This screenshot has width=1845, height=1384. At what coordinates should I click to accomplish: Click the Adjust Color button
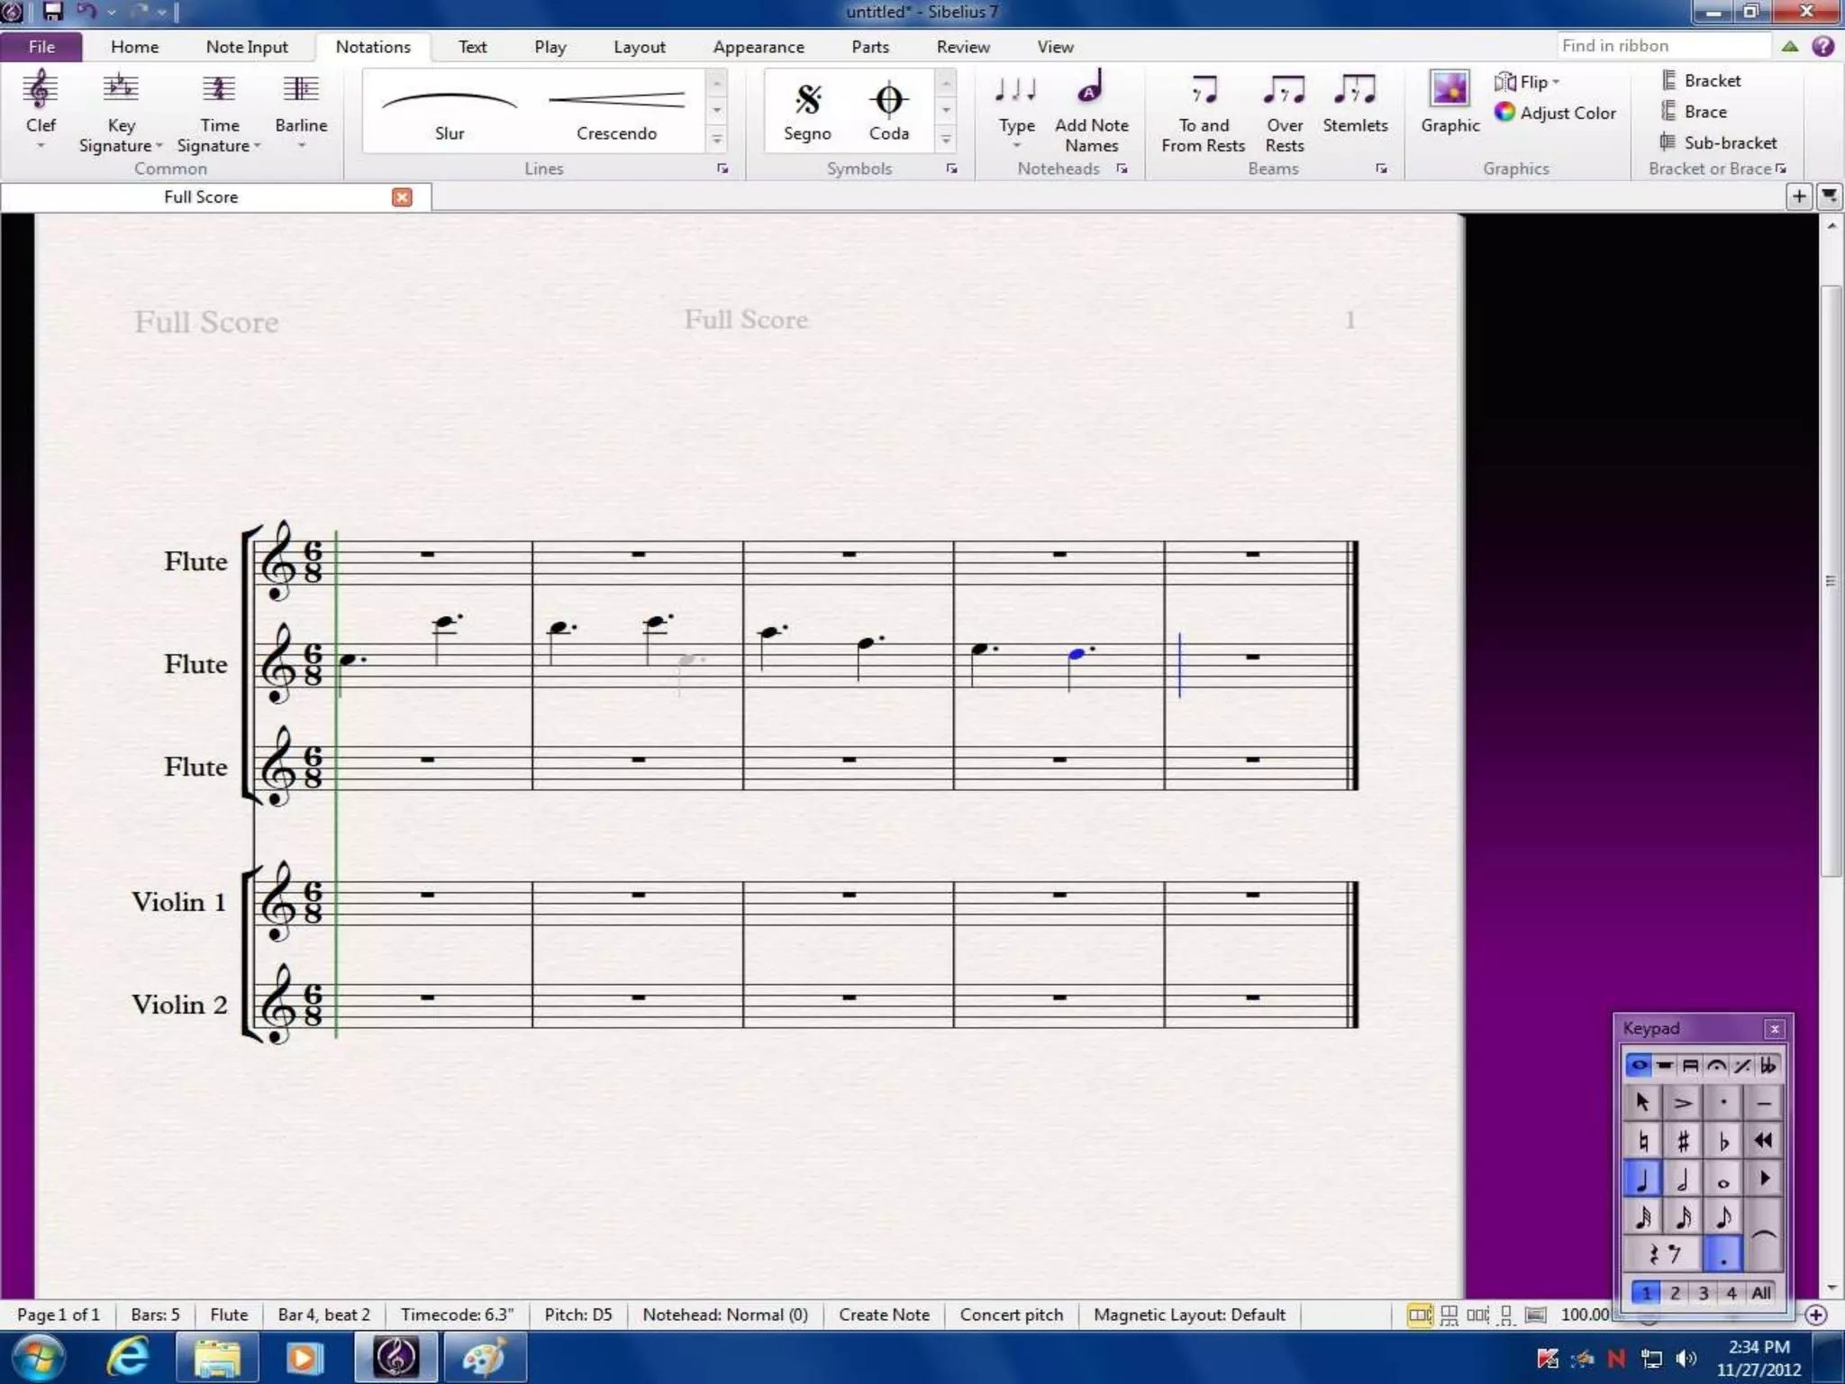(1556, 113)
